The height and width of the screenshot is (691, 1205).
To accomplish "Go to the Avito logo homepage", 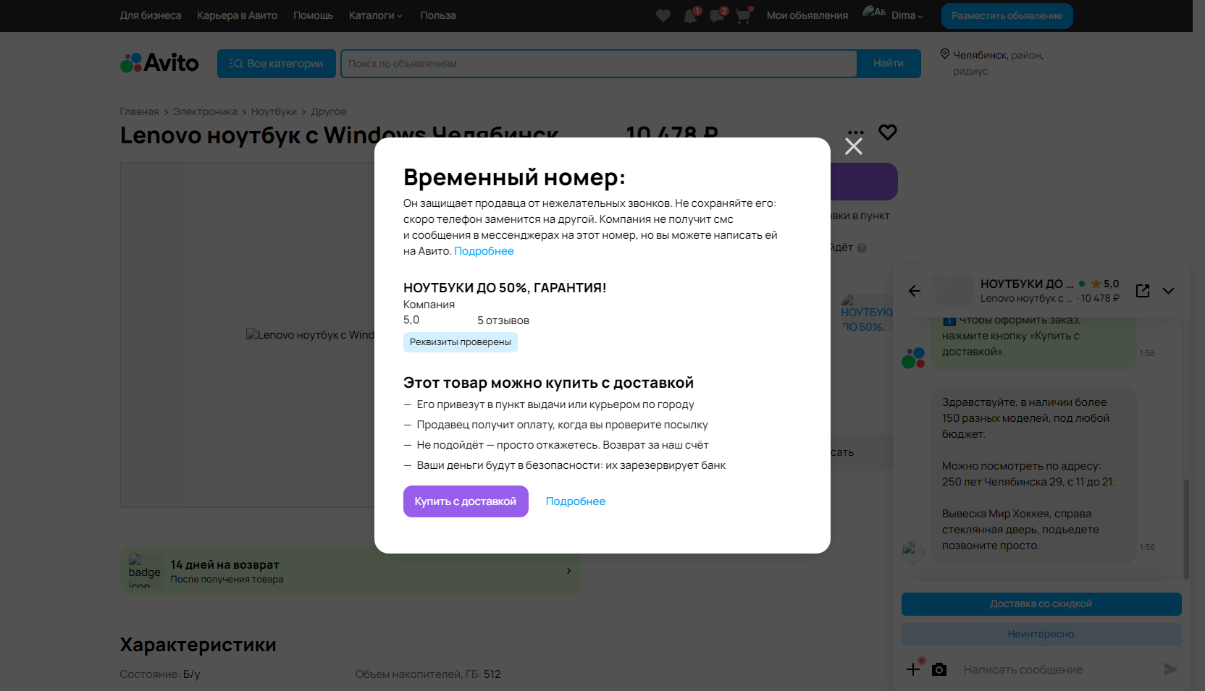I will [x=159, y=63].
